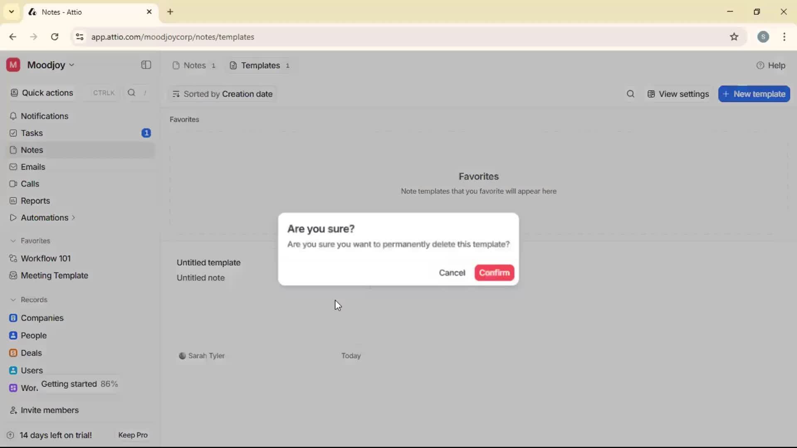Switch to the Notes tab
Viewport: 797px width, 448px height.
pyautogui.click(x=194, y=65)
